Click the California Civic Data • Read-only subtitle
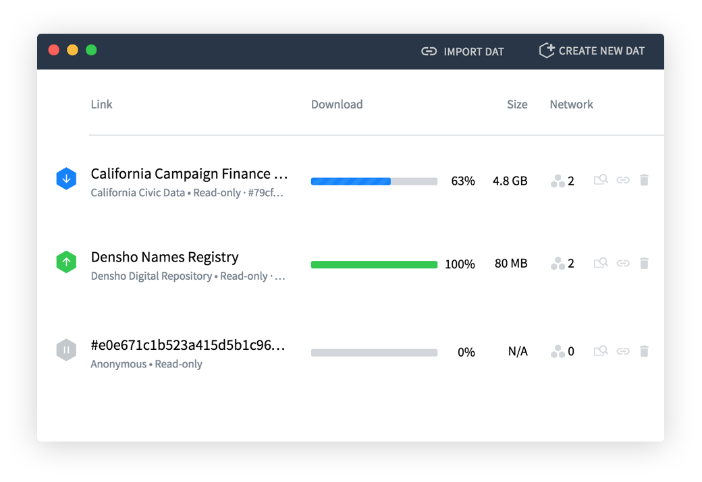 187,193
